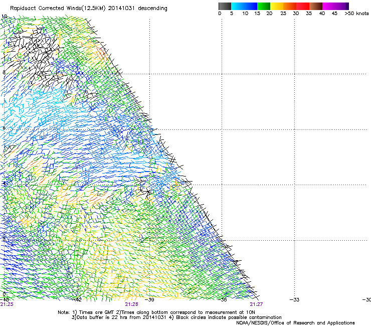Click the -45 longitude axis label
371x326 pixels.
click(5, 299)
